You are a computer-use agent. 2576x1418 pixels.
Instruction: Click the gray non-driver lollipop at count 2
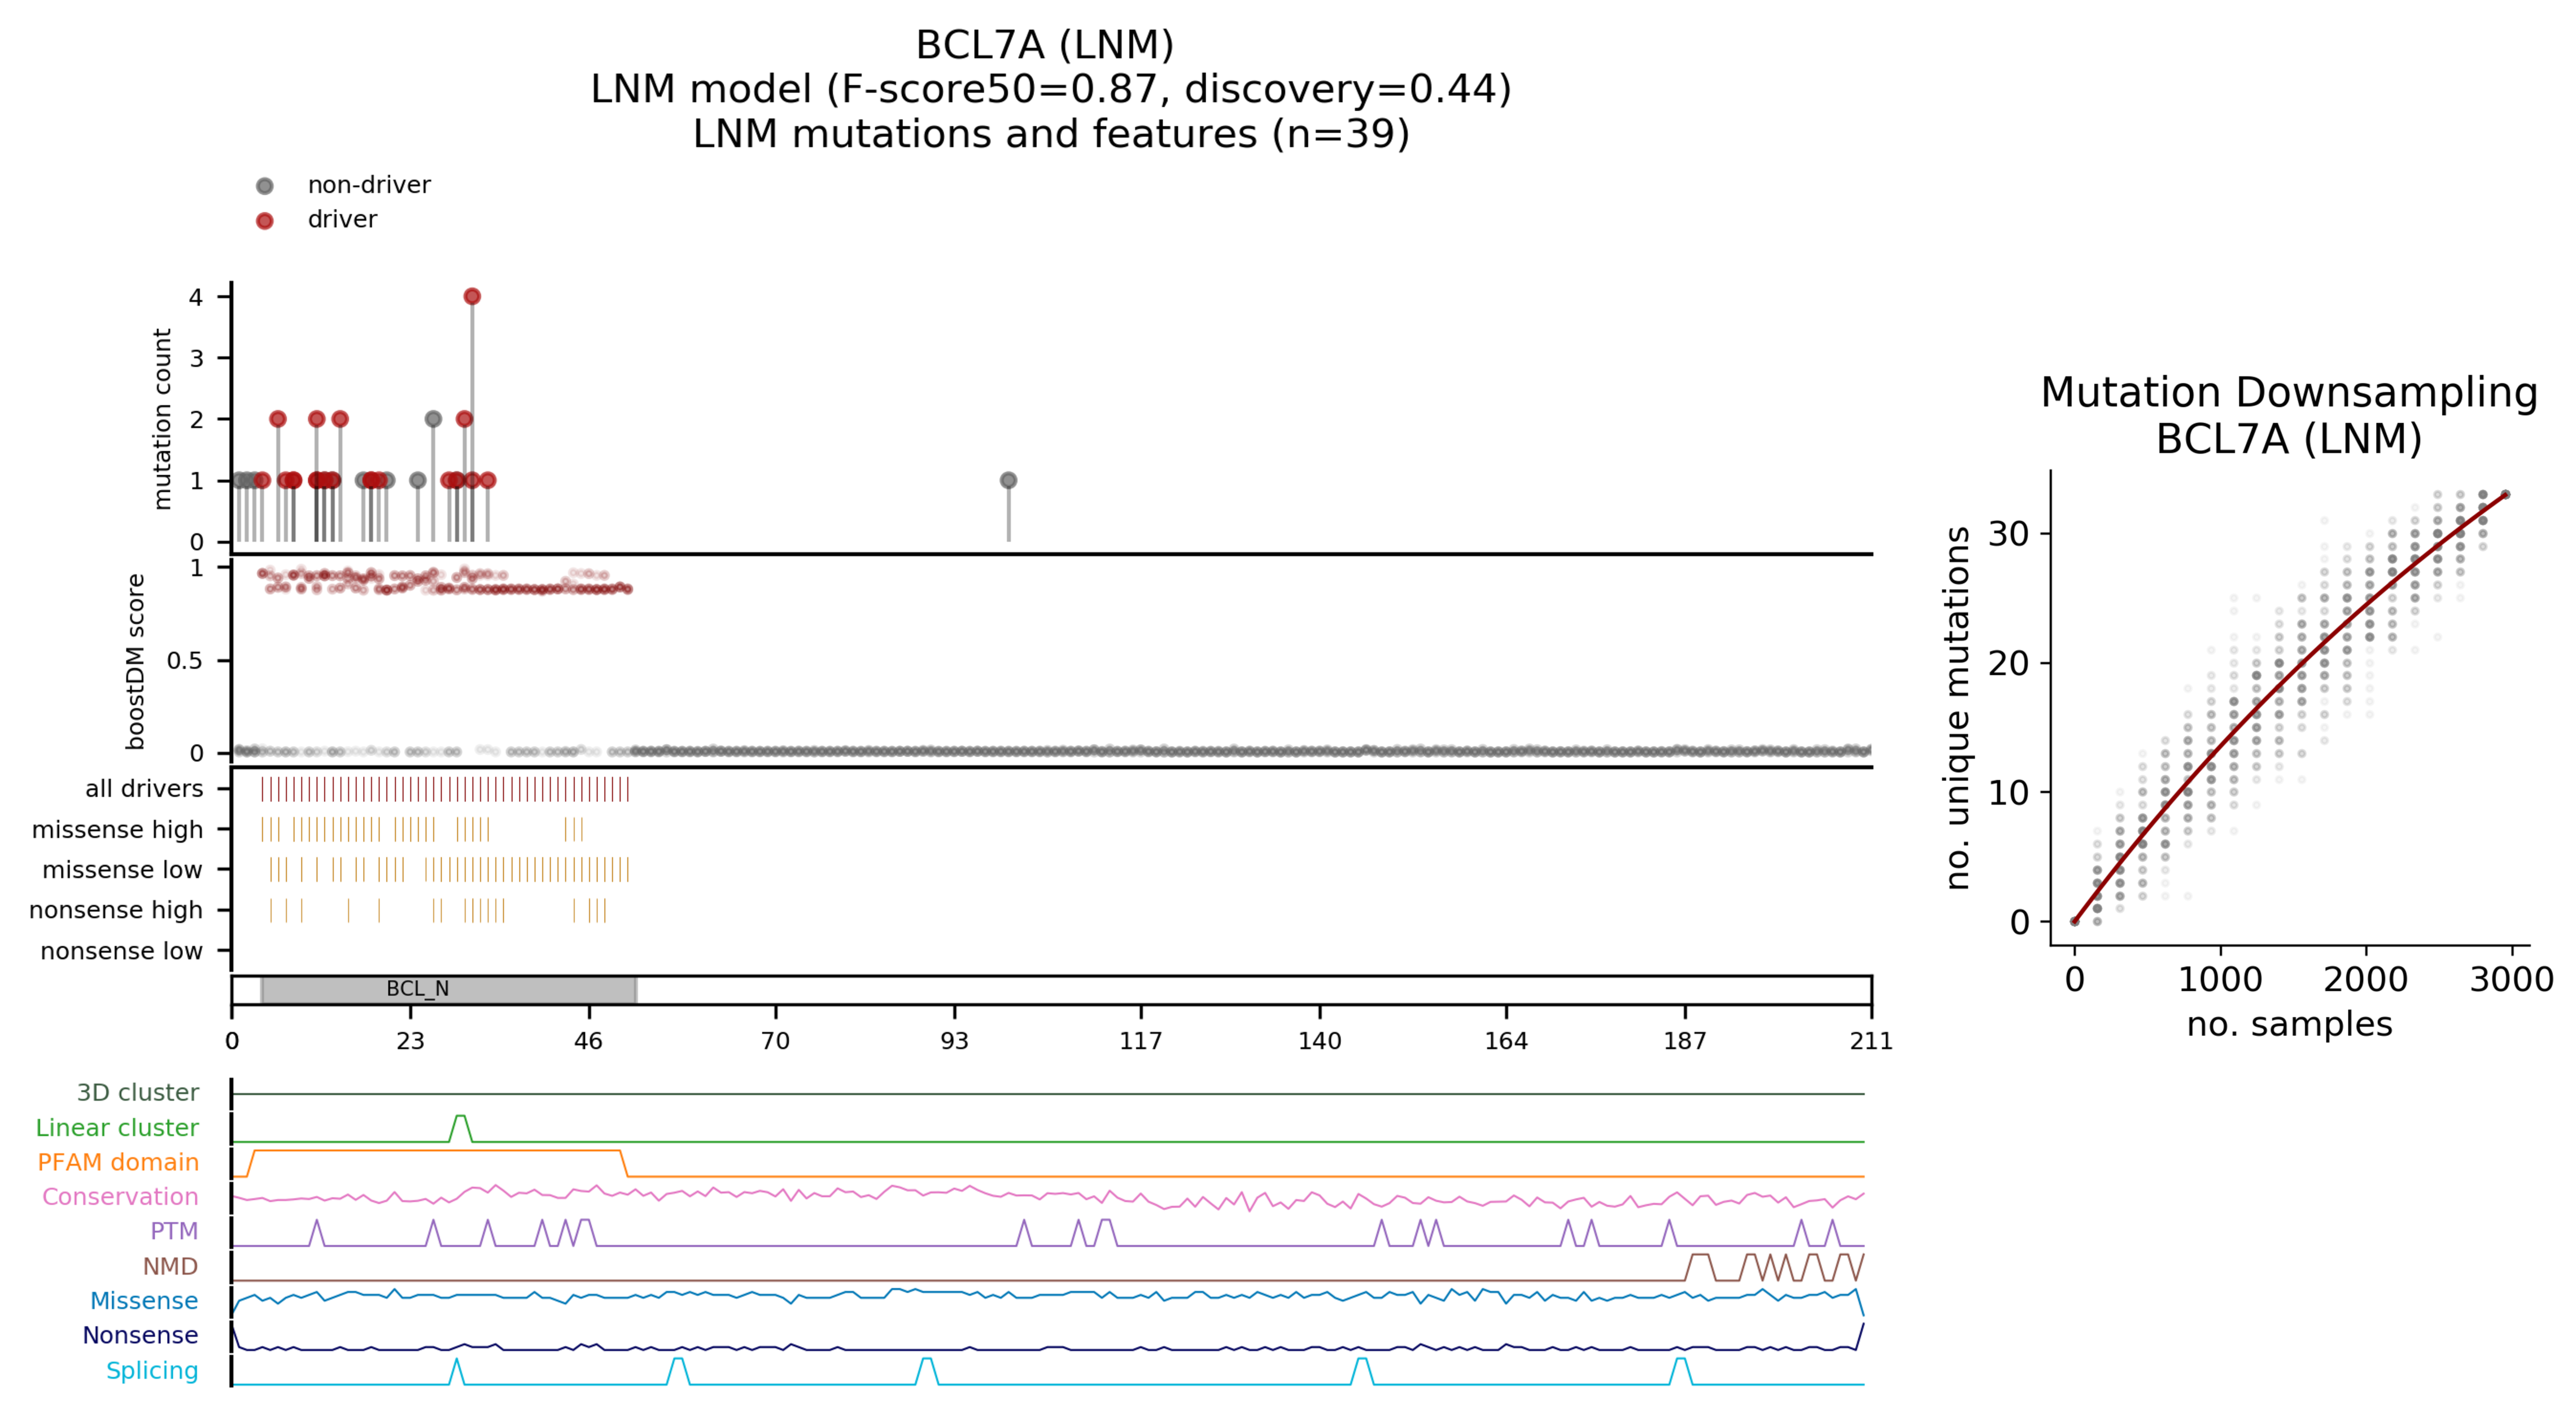[433, 420]
